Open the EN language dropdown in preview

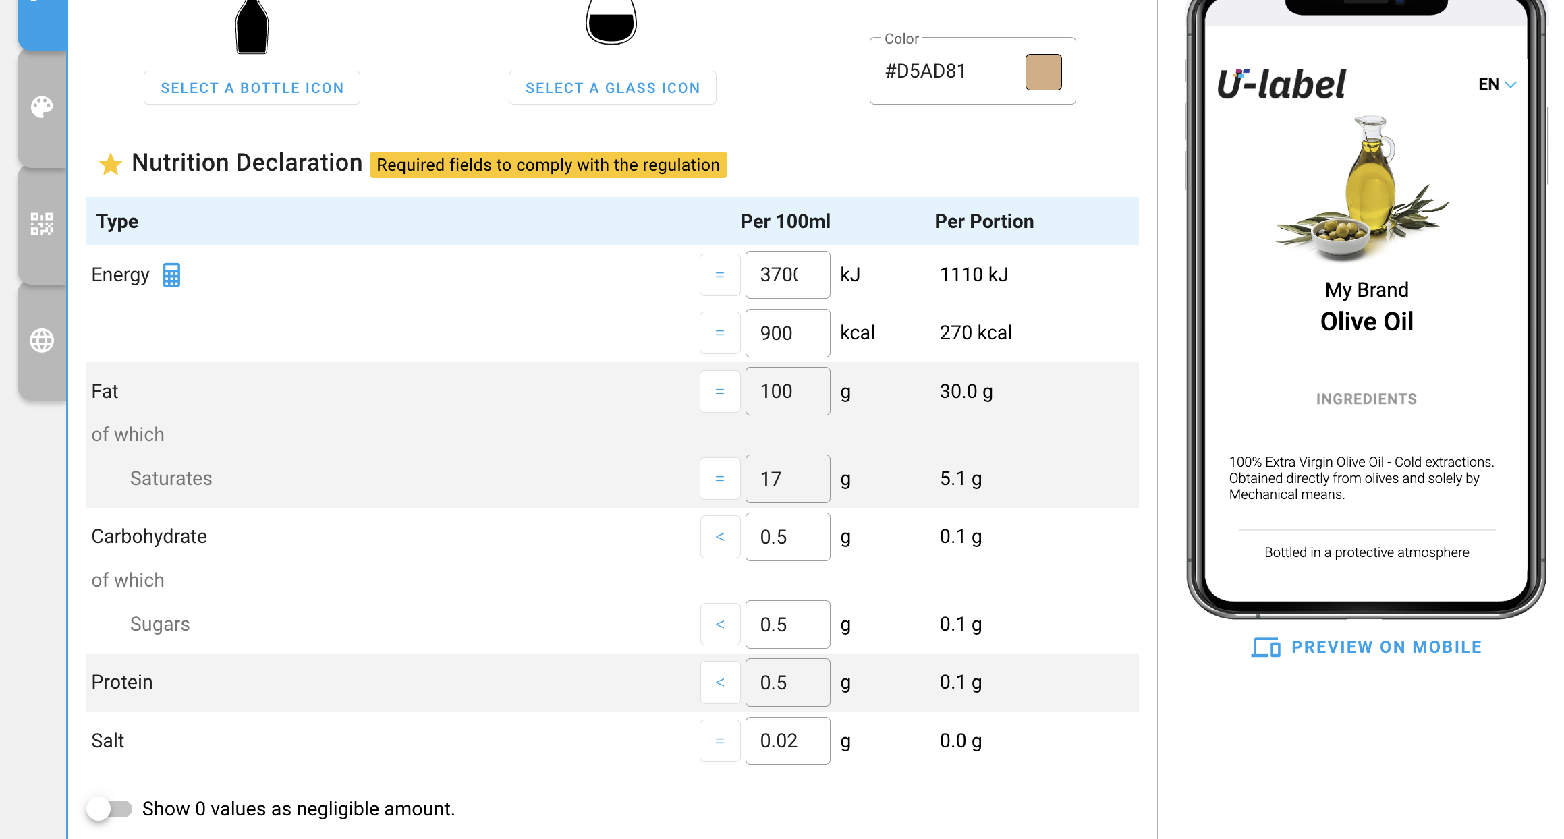tap(1497, 84)
